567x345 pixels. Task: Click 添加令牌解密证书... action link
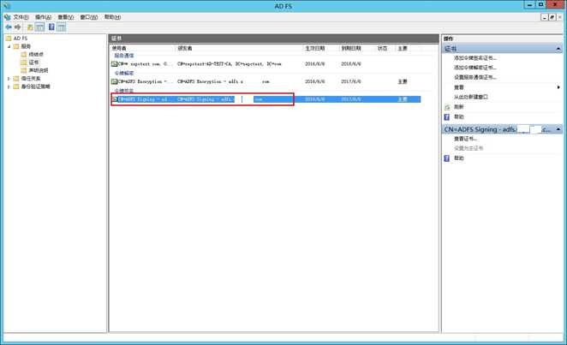(475, 68)
